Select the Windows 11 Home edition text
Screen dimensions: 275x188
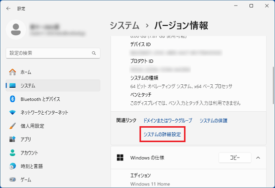click(150, 184)
